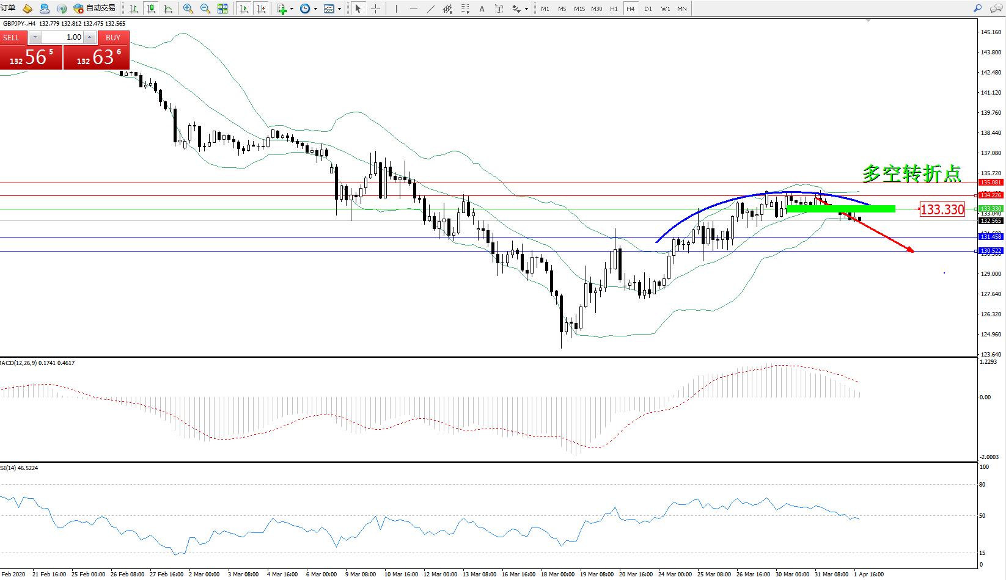Open the search magnifier in top right
Screen dimensions: 1006x580
[977, 9]
